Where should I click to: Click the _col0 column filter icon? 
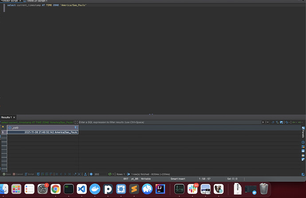pos(75,127)
